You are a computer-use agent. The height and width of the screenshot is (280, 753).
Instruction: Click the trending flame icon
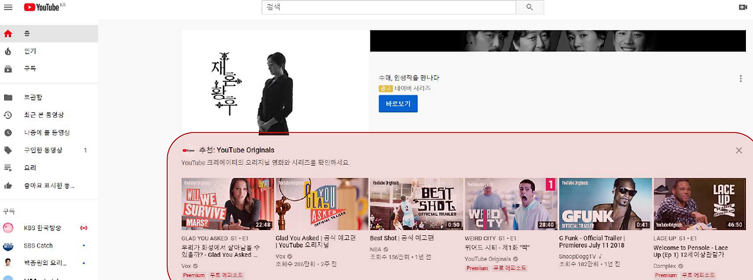tap(8, 51)
